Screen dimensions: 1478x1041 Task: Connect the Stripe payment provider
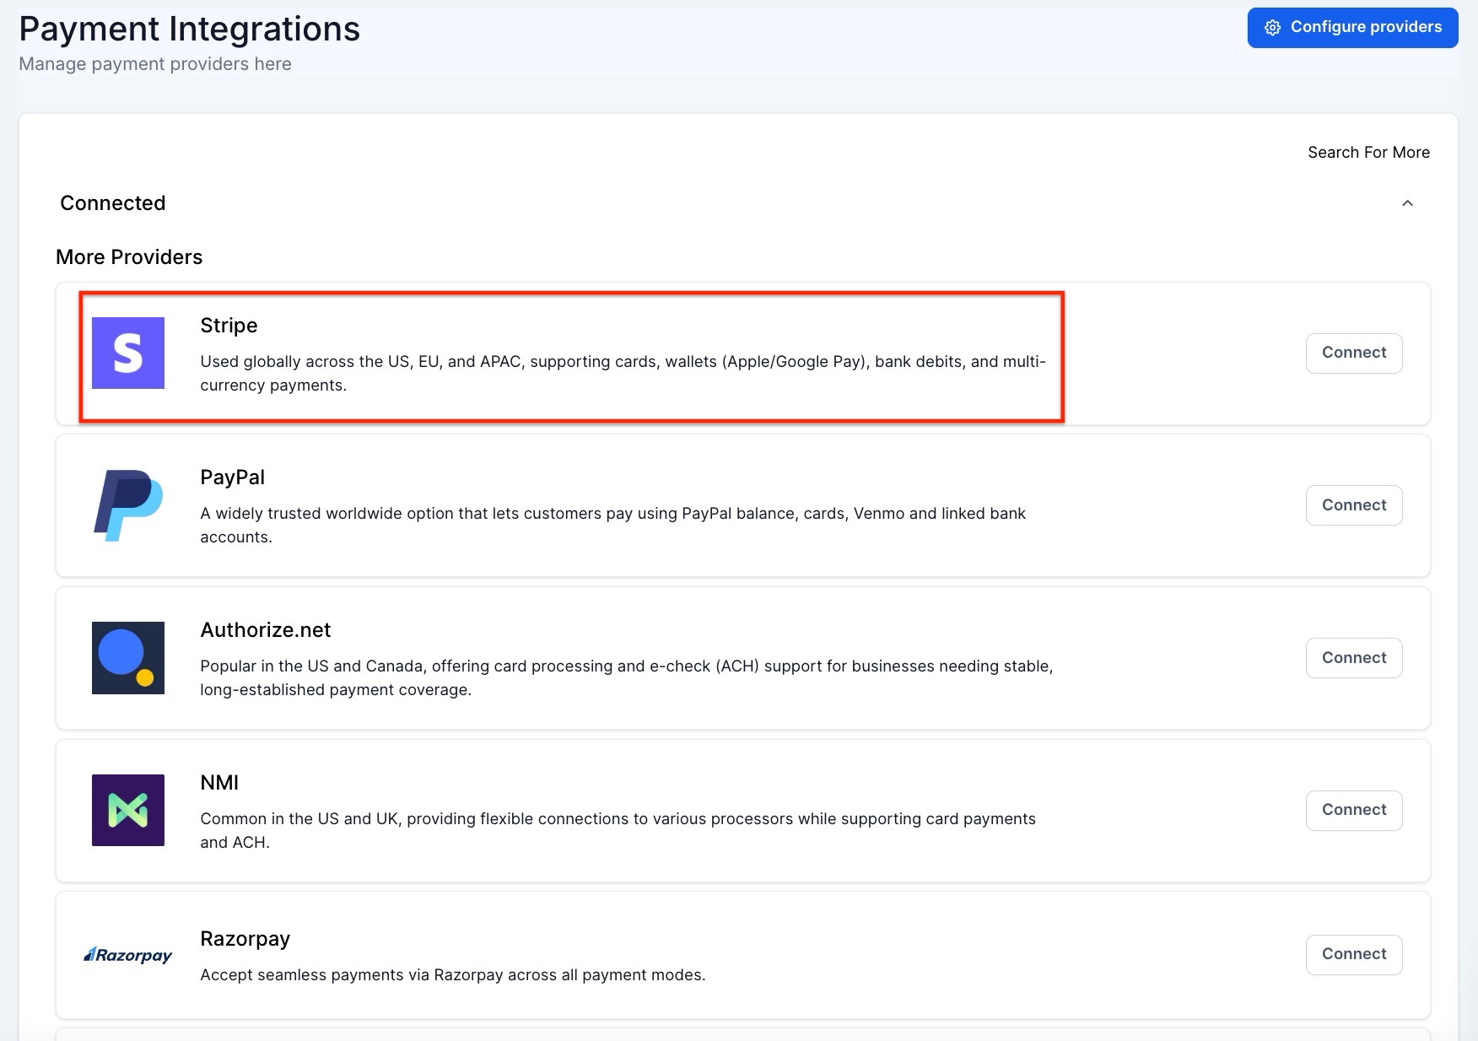pos(1353,353)
